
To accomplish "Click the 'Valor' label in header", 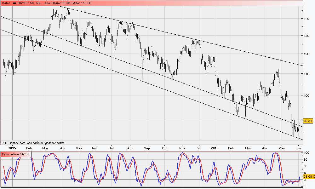I will [6, 3].
